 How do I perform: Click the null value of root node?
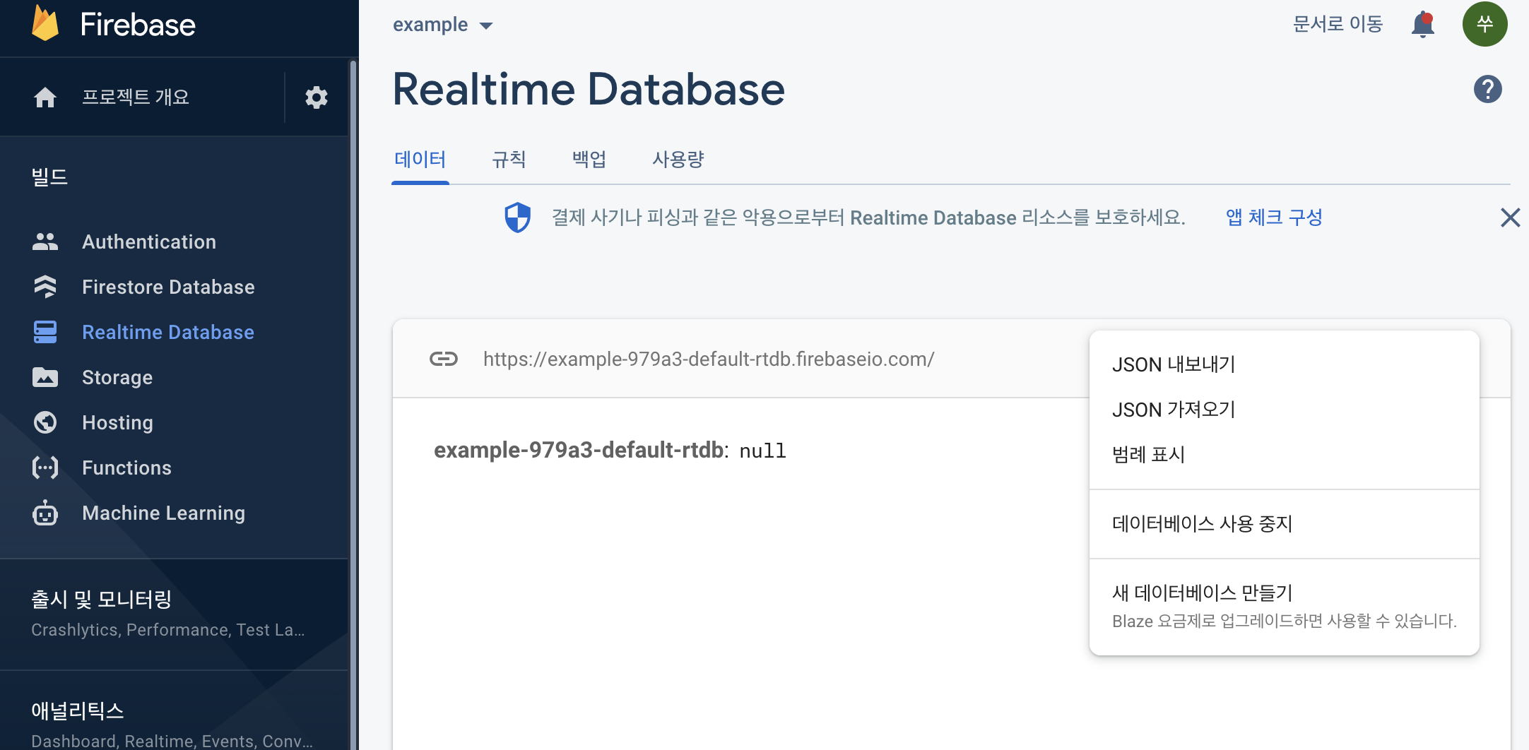pyautogui.click(x=763, y=451)
